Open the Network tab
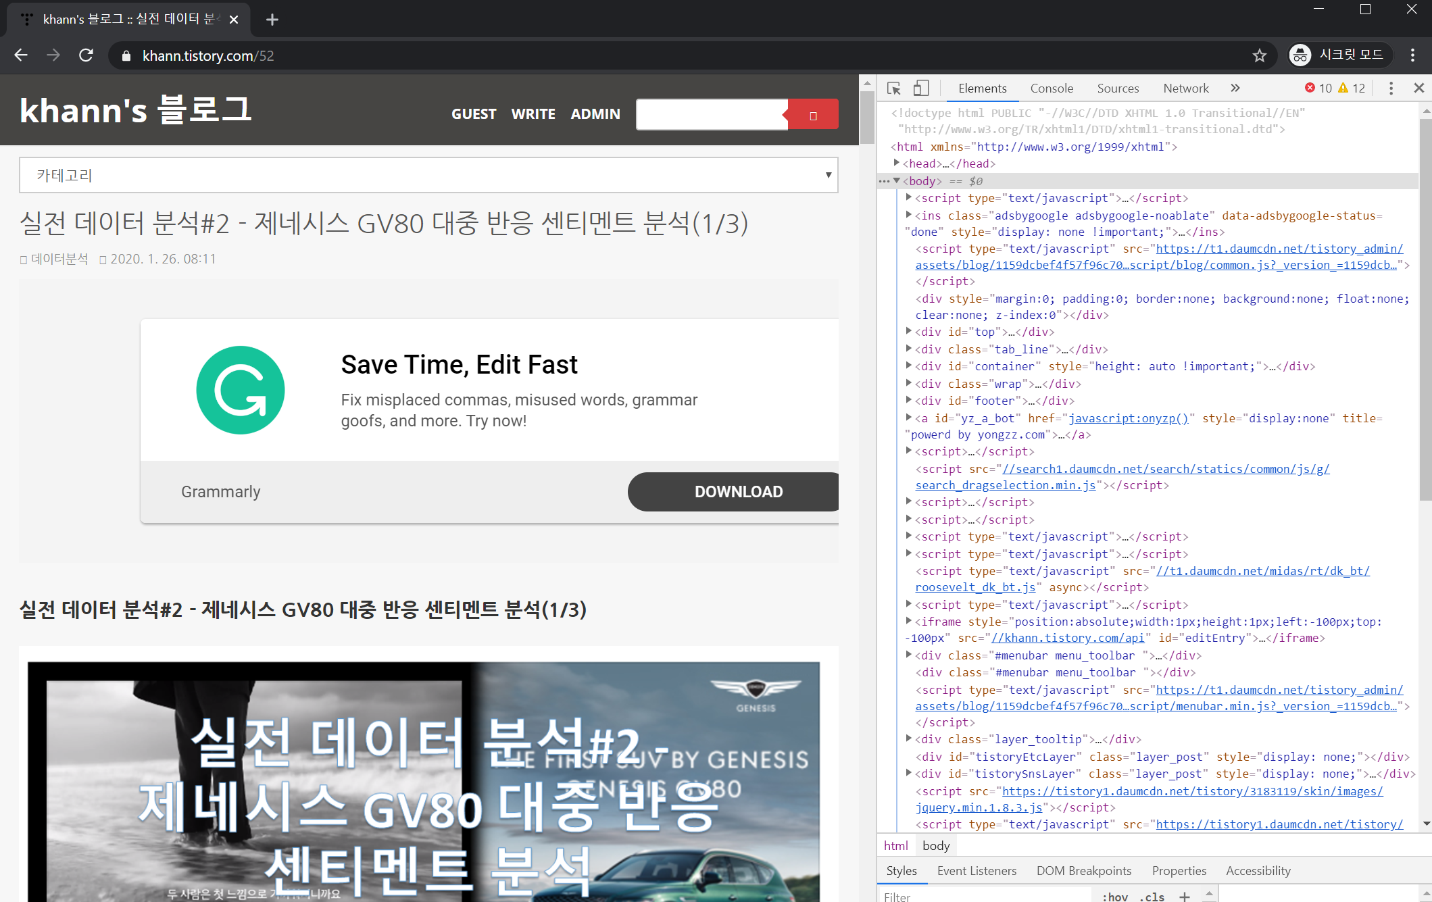The image size is (1432, 902). coord(1185,89)
